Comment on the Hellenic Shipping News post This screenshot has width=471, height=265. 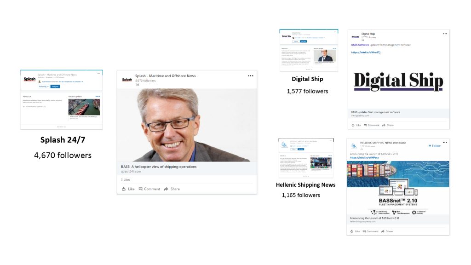click(x=370, y=231)
